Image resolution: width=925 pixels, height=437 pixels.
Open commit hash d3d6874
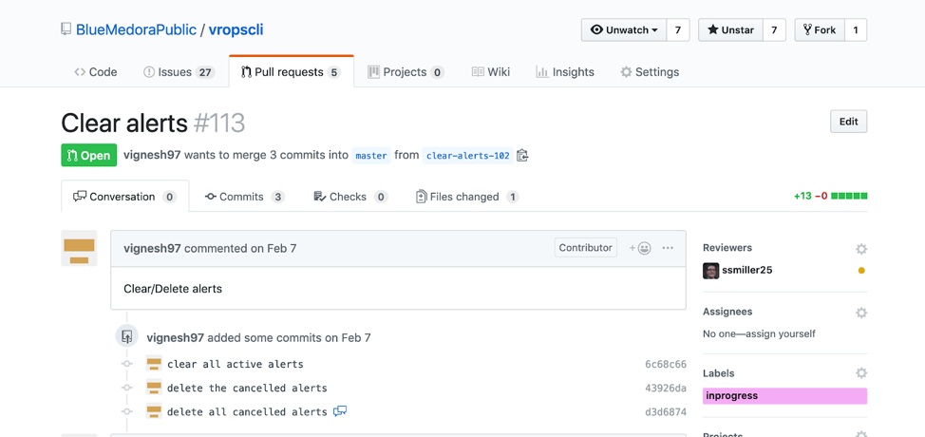coord(666,412)
